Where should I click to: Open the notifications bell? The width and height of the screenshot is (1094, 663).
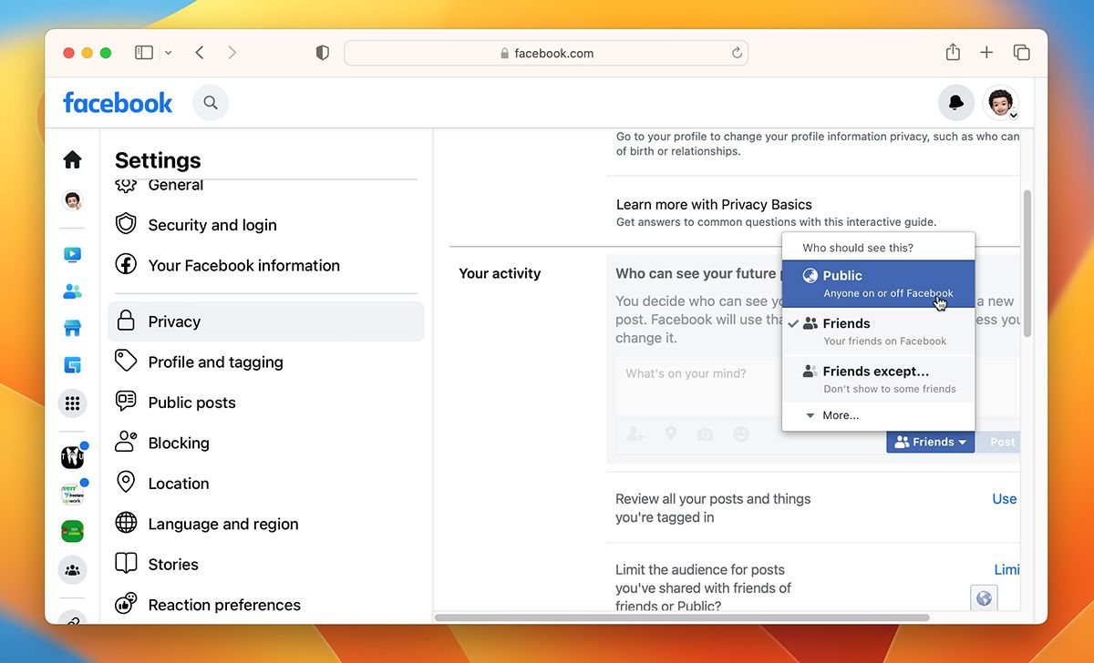[x=956, y=103]
